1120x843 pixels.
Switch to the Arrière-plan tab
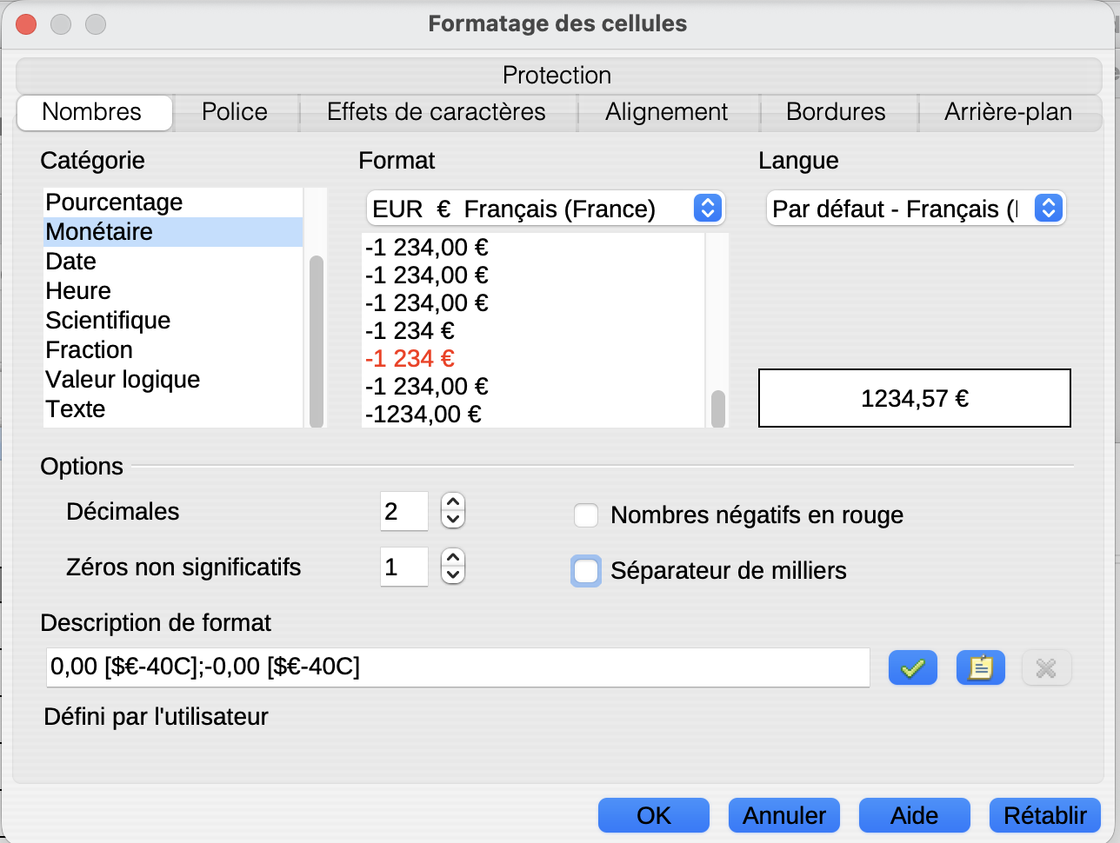point(1009,112)
